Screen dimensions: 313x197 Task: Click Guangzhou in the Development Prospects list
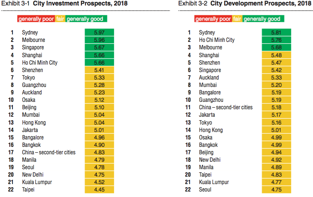tap(211, 100)
